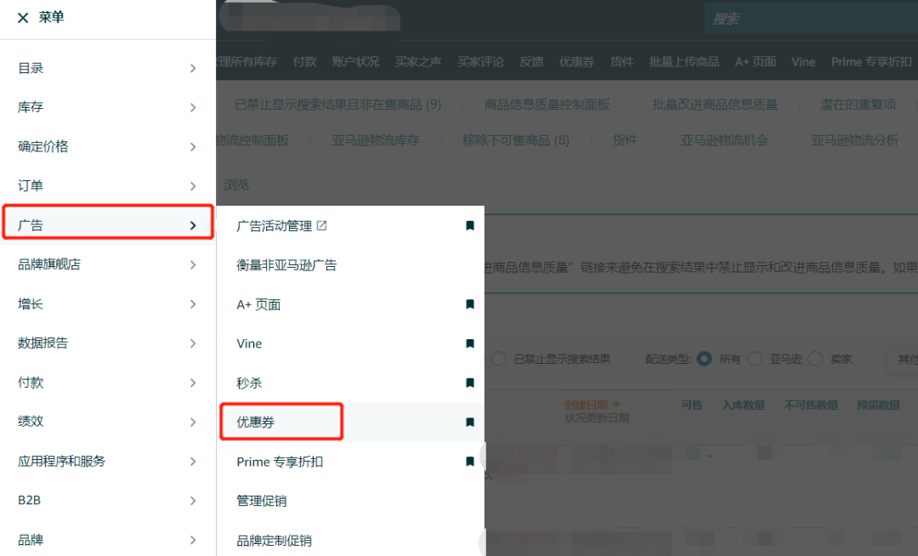
Task: Bookmark the 优惠券 submenu item
Action: [x=470, y=421]
